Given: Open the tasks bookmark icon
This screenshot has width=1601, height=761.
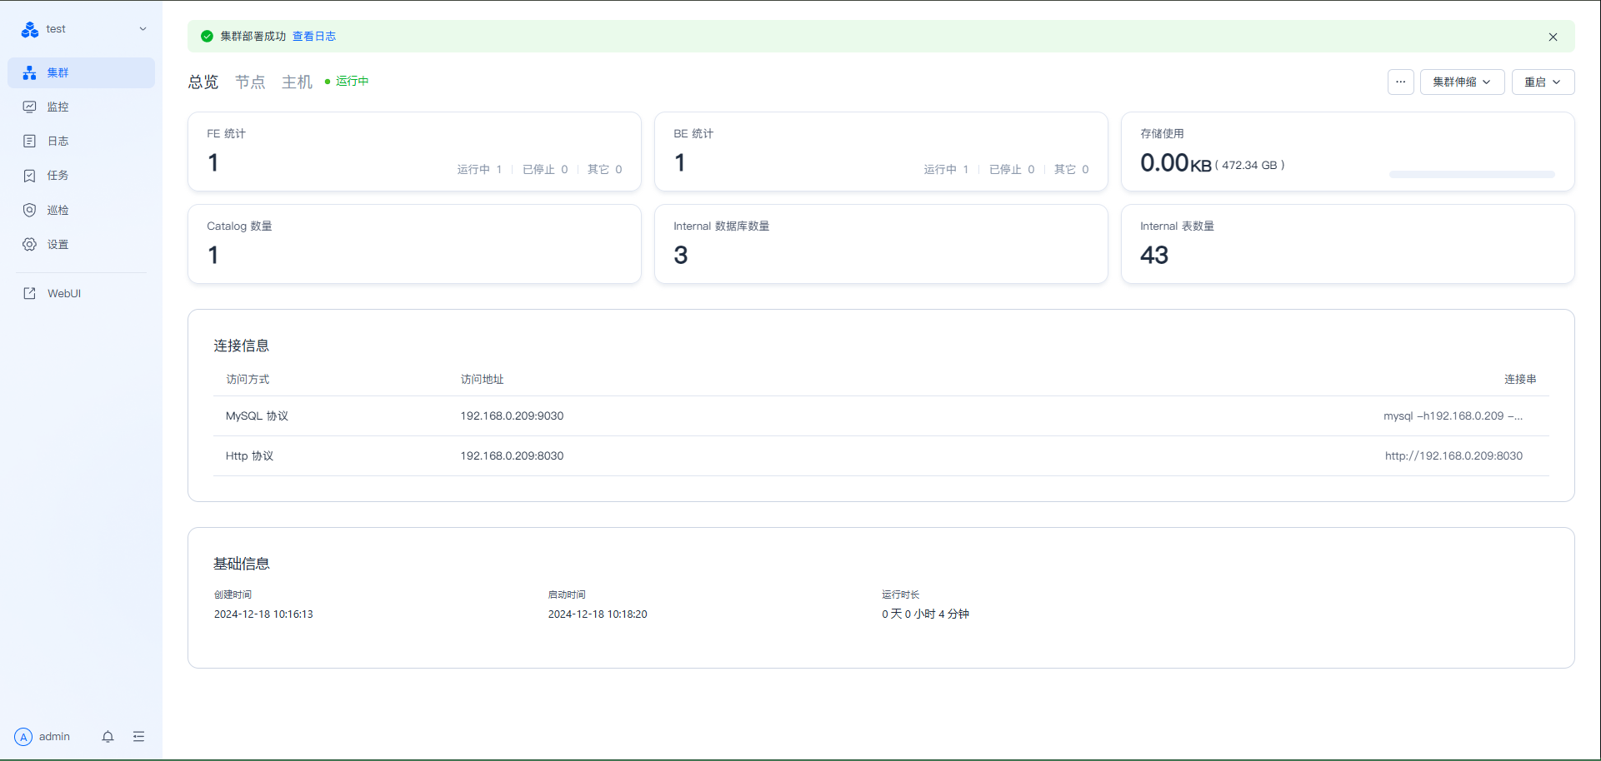Looking at the screenshot, I should point(30,176).
